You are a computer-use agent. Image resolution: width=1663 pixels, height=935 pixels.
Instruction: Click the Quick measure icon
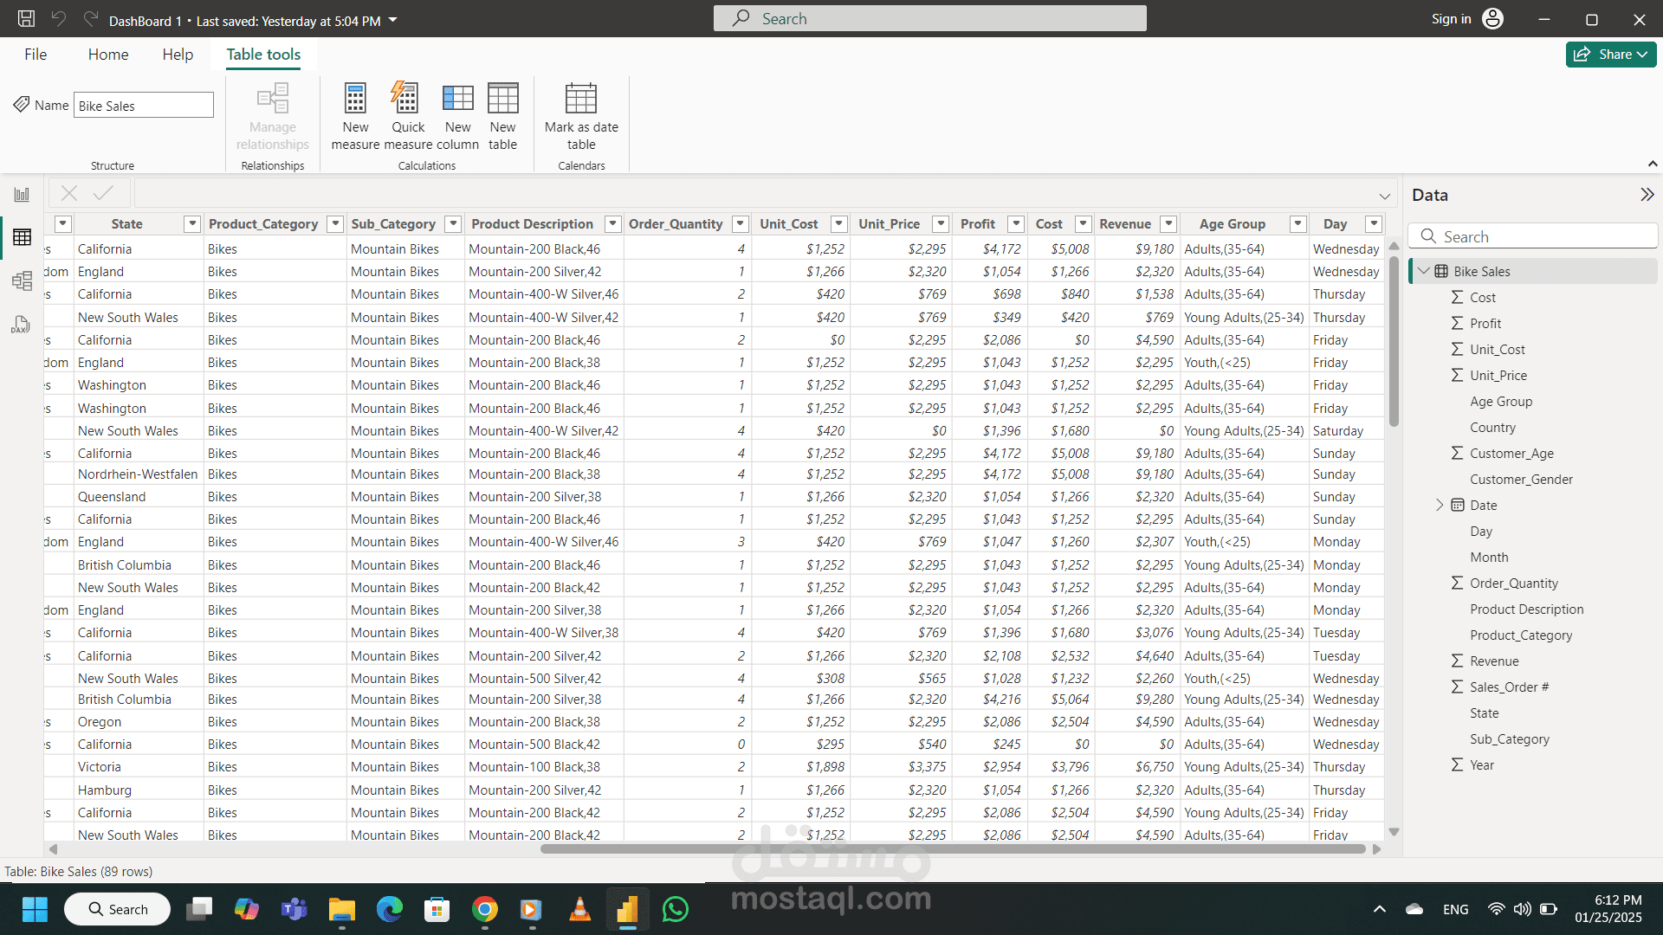click(x=407, y=100)
